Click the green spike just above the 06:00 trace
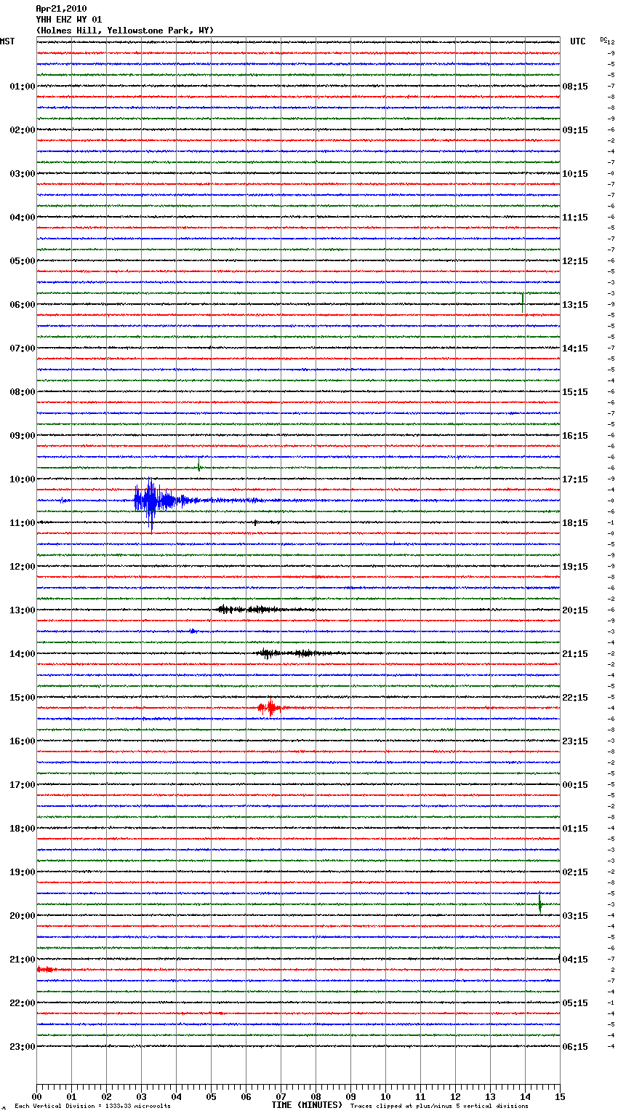This screenshot has height=1116, width=618. (523, 301)
